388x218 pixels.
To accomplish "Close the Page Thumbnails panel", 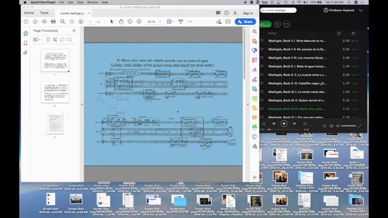I will (x=74, y=30).
